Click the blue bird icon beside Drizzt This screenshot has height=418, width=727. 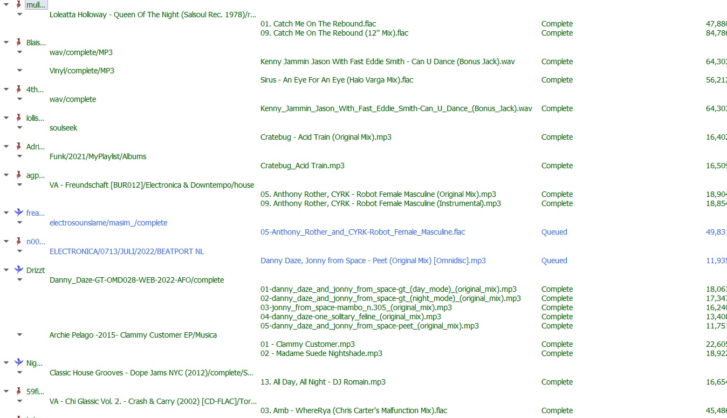pyautogui.click(x=19, y=270)
